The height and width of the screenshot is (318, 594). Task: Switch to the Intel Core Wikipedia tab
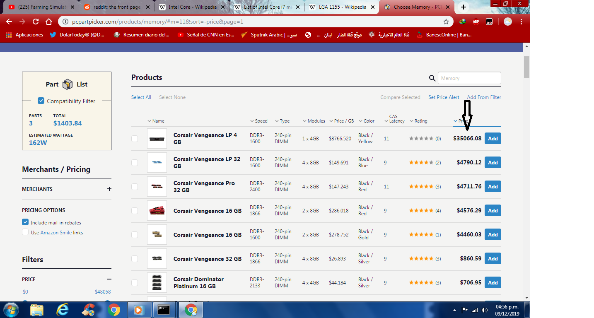coord(192,7)
